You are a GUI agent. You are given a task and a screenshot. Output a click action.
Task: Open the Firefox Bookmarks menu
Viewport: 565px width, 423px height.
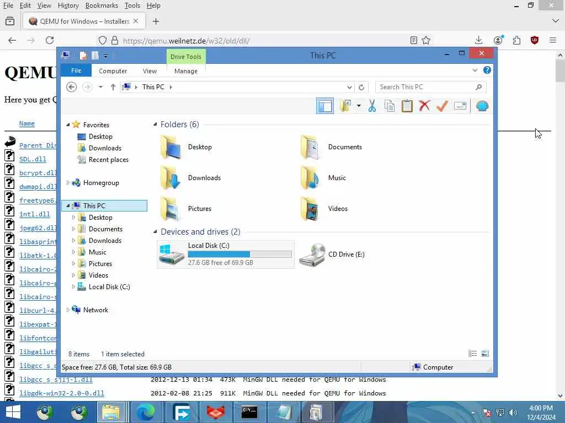(x=102, y=6)
